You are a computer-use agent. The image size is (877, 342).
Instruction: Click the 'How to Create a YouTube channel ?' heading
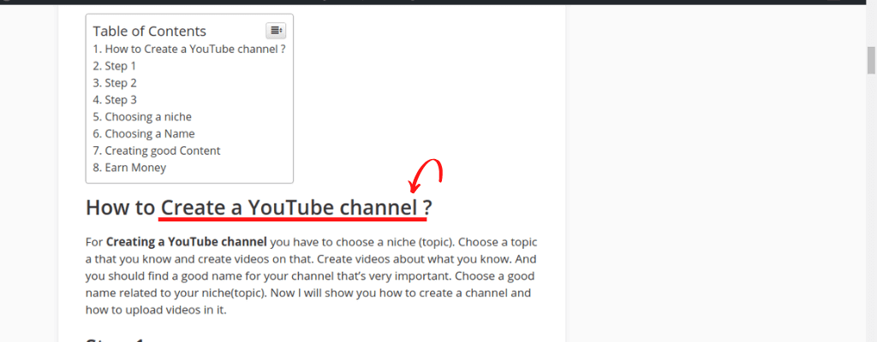[x=259, y=208]
